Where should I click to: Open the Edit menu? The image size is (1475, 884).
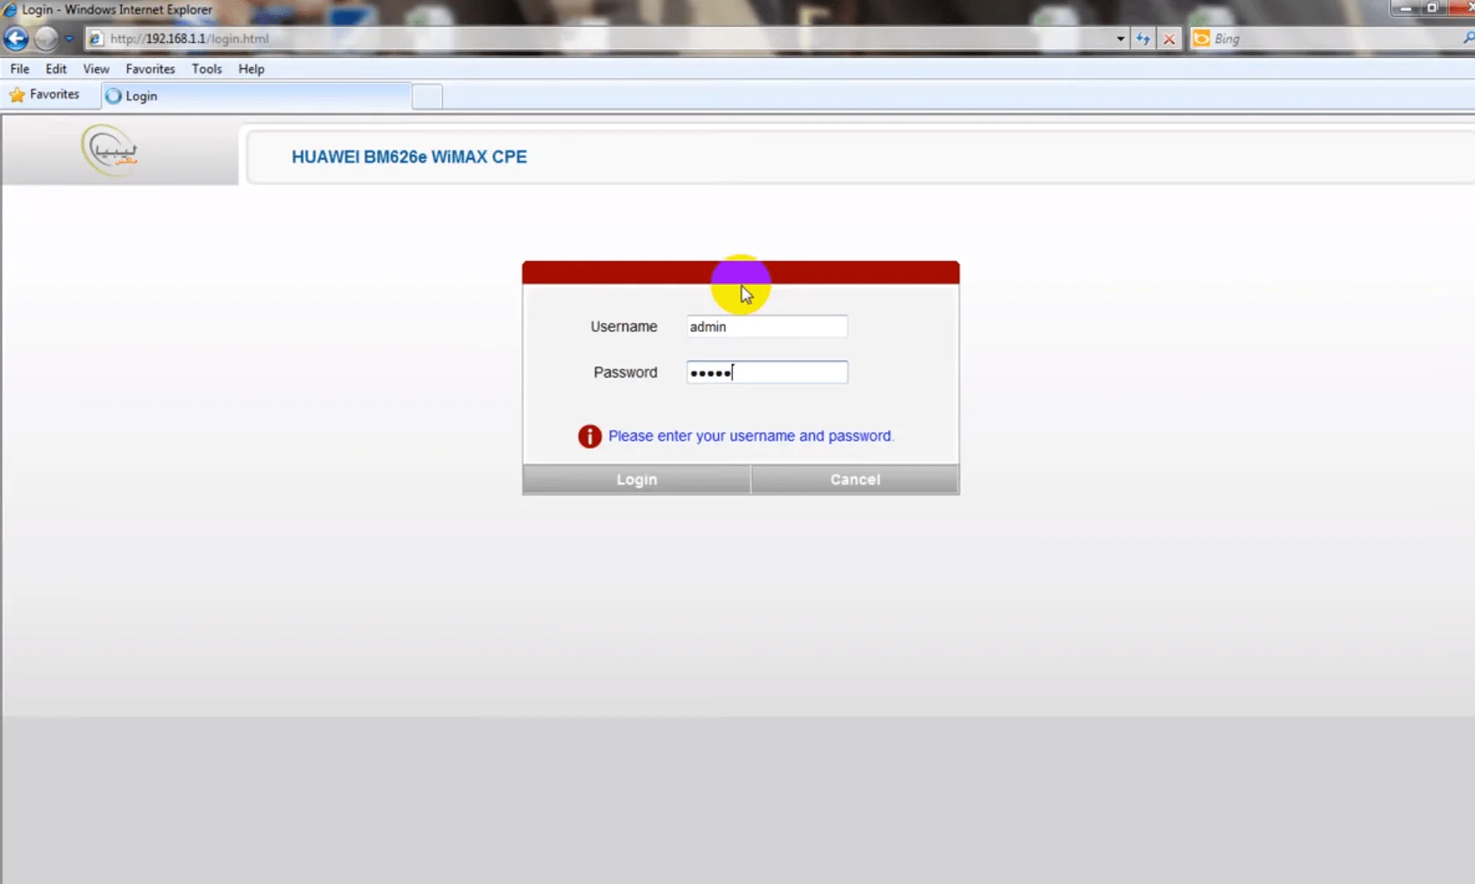56,69
